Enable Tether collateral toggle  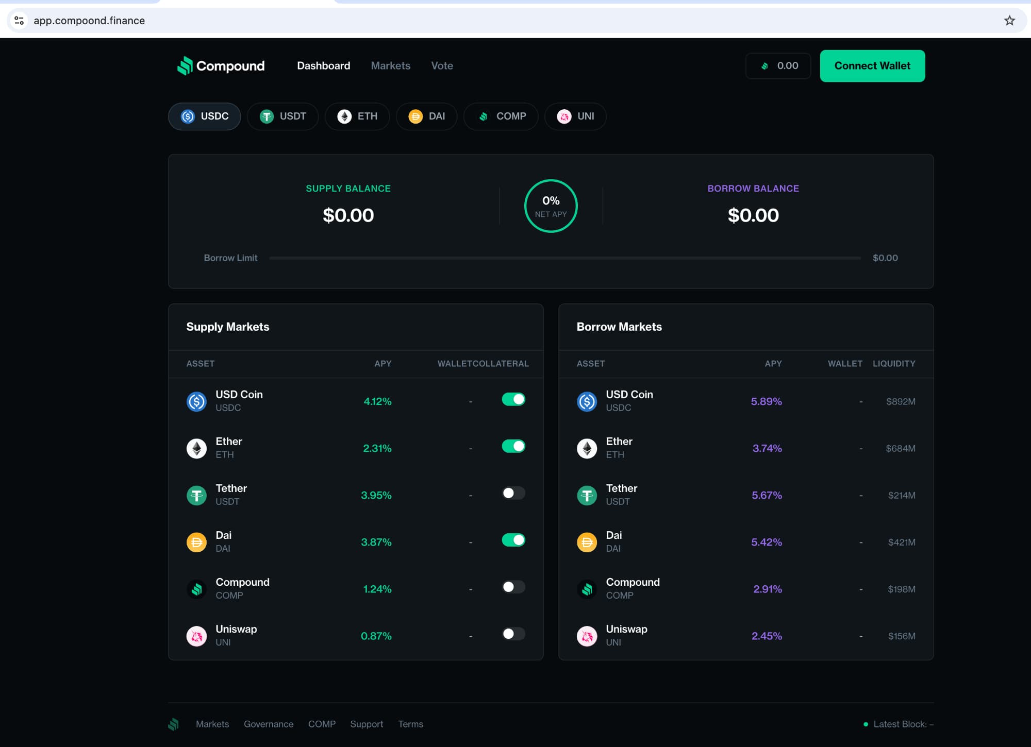513,493
